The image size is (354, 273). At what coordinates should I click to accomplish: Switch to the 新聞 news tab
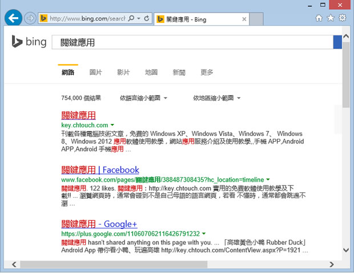click(x=179, y=73)
